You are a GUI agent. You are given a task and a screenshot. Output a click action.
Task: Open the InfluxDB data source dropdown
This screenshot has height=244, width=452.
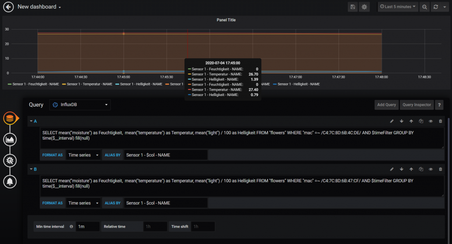(x=80, y=105)
